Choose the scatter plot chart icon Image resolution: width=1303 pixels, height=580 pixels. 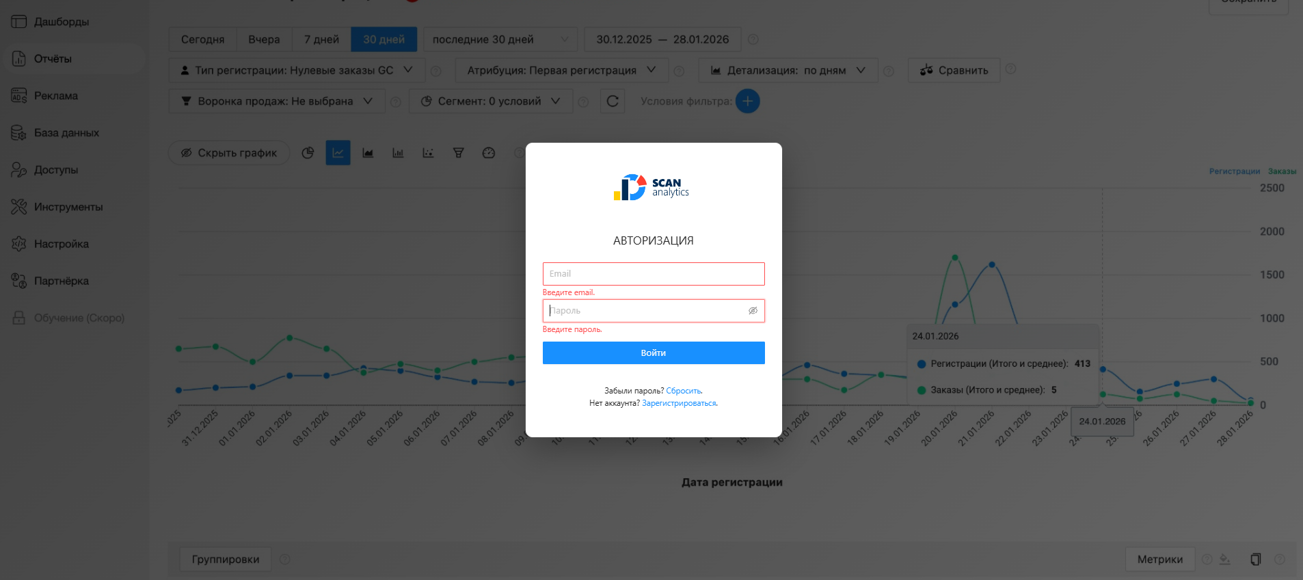pyautogui.click(x=428, y=153)
